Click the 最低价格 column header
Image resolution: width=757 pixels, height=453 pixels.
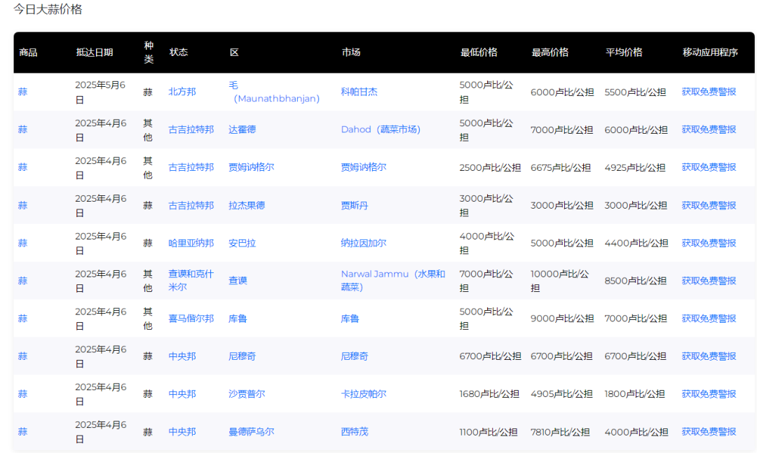point(479,52)
